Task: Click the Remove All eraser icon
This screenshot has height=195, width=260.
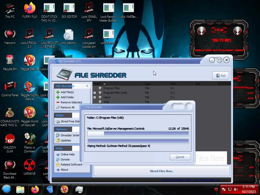Action: tap(58, 107)
